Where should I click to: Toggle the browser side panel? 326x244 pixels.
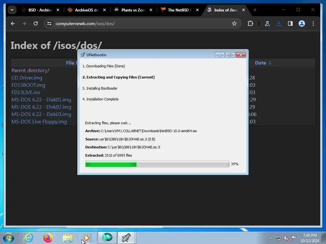pyautogui.click(x=290, y=24)
